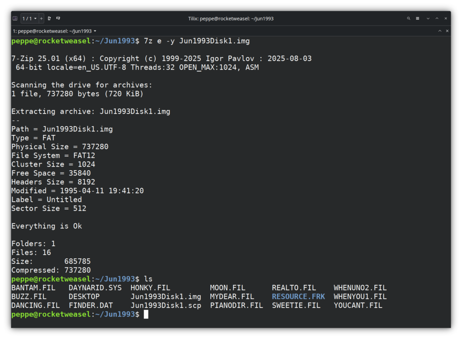Image resolution: width=462 pixels, height=339 pixels.
Task: Expand the session options chevron
Action: pyautogui.click(x=36, y=18)
